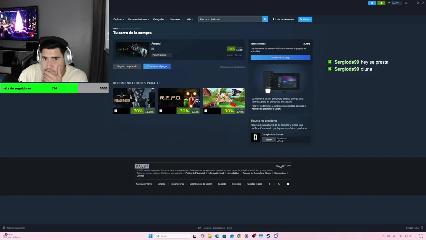
Task: Click in the 'Buscar en la tienda' field
Action: pyautogui.click(x=230, y=19)
